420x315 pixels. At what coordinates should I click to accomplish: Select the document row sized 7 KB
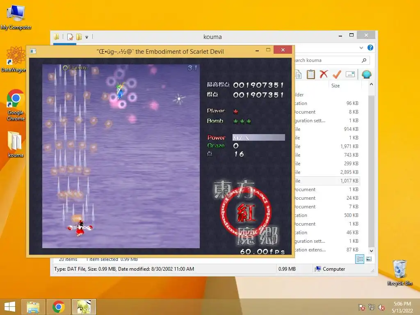(x=327, y=207)
